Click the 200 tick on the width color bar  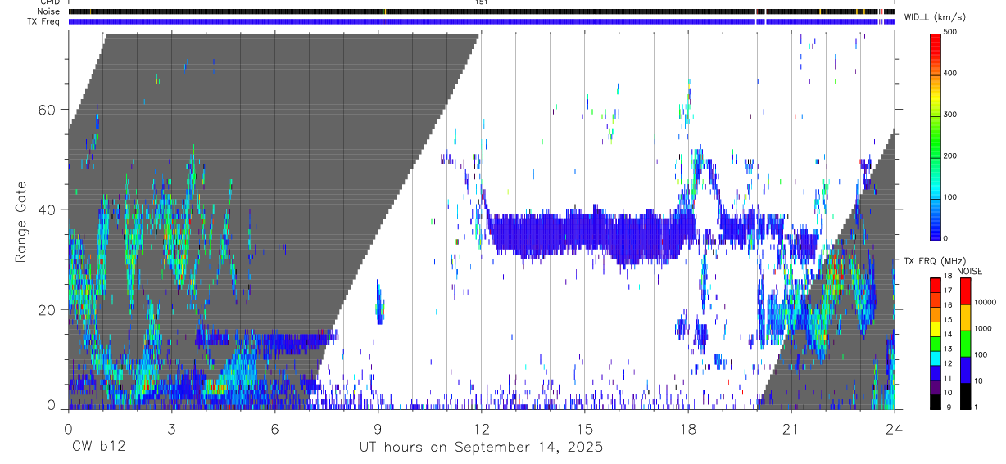click(x=951, y=155)
